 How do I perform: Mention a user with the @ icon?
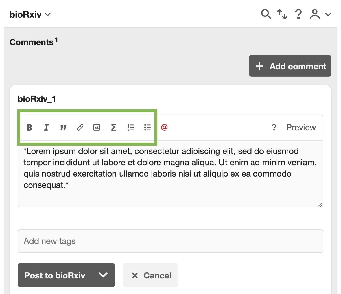tap(164, 127)
